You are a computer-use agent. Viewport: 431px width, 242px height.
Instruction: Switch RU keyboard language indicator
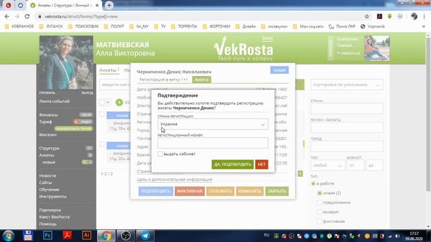point(267,235)
